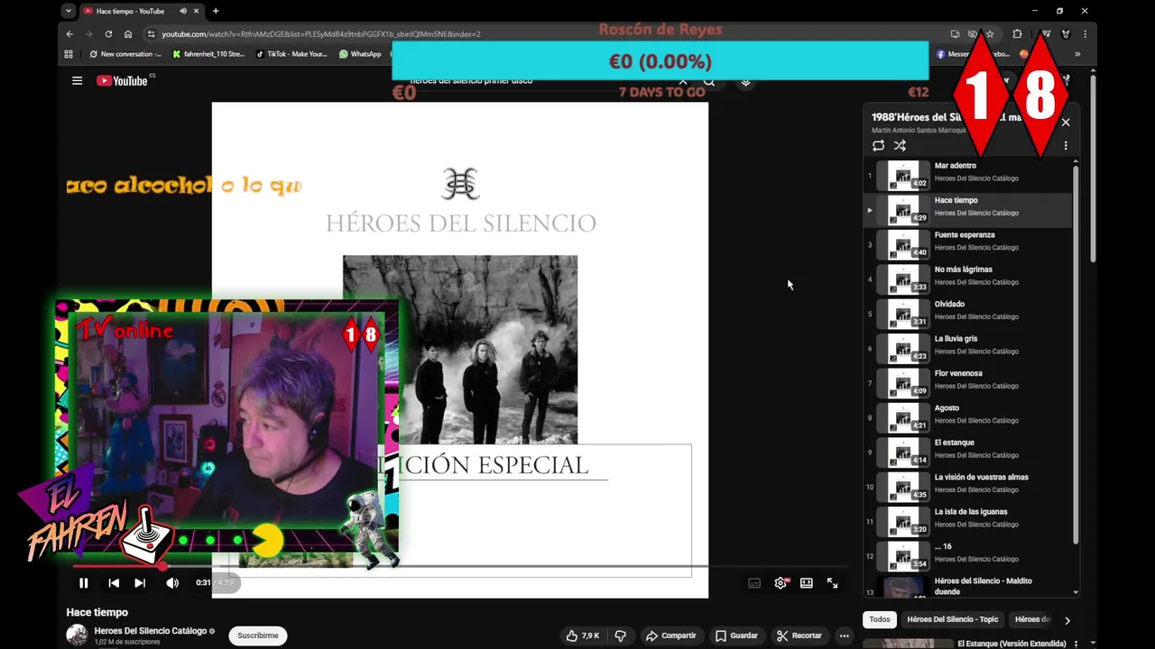View site information icon in address bar
The width and height of the screenshot is (1155, 649).
click(152, 34)
